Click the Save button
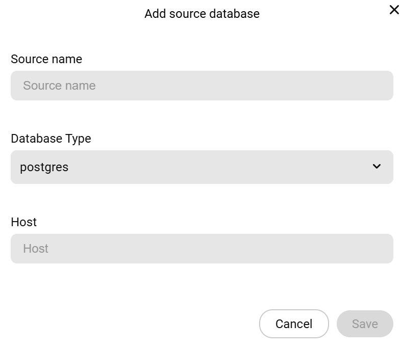 click(x=365, y=324)
